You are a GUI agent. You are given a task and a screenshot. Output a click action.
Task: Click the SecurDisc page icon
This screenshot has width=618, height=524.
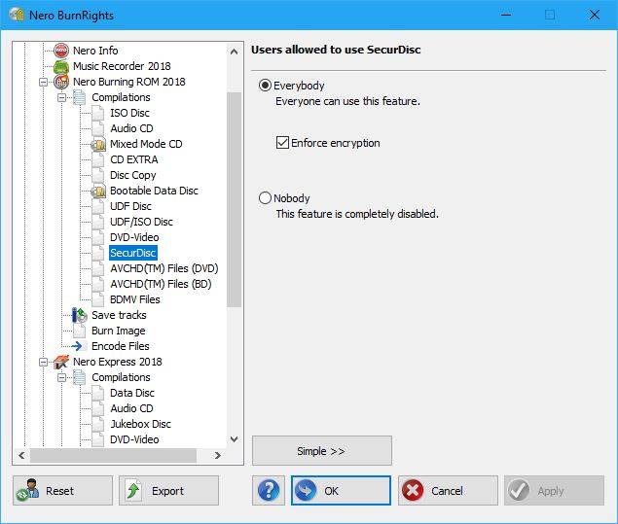click(98, 253)
